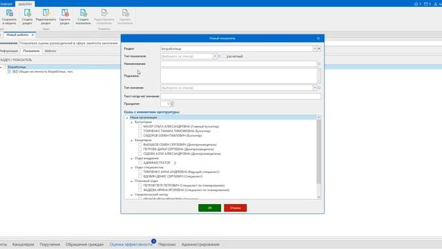Collapse the Отдел специалистов tree node
The width and height of the screenshot is (442, 249).
click(x=131, y=167)
